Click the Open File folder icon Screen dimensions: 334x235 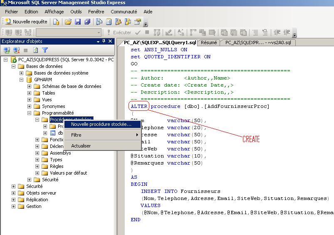(68, 22)
